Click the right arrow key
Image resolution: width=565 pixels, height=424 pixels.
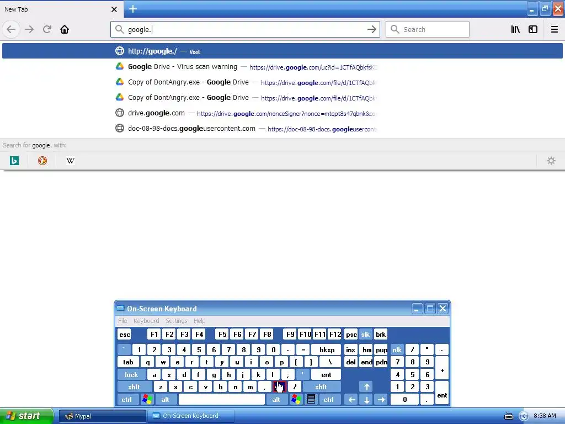[381, 400]
